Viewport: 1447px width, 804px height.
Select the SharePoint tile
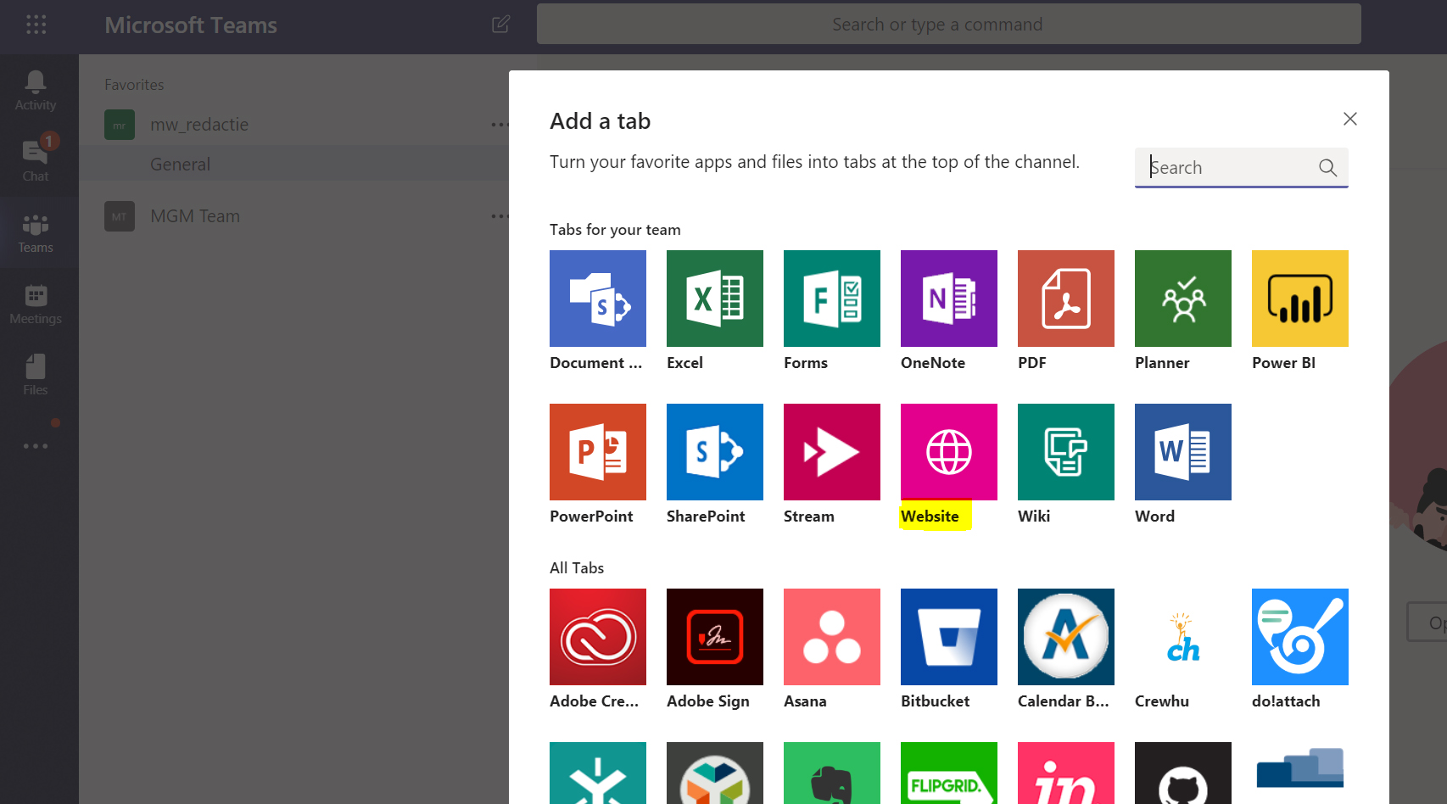(715, 452)
